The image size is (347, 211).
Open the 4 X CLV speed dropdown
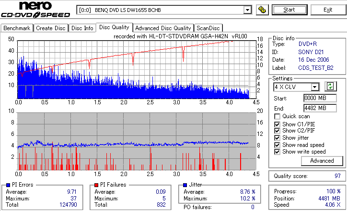point(296,87)
